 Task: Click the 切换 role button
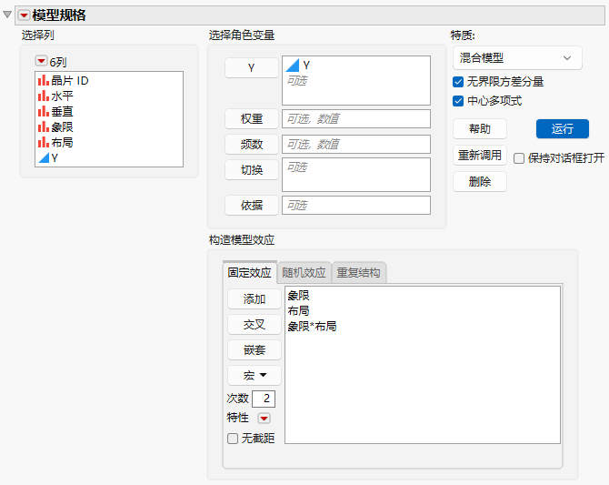tap(252, 170)
